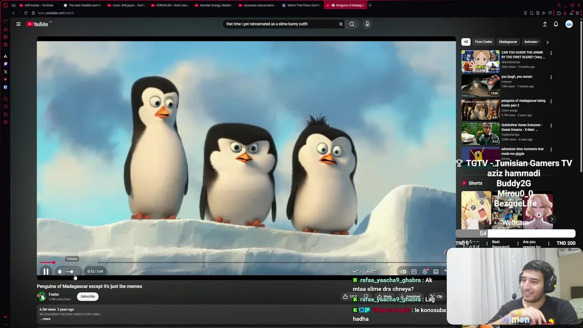583x328 pixels.
Task: Open history clock icon in Opera sidebar
Action: [5, 107]
